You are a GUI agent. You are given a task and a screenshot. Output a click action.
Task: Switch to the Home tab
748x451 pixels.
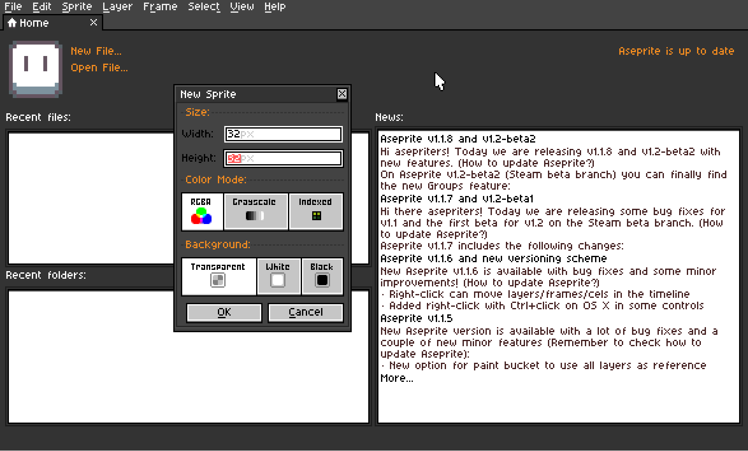click(52, 23)
